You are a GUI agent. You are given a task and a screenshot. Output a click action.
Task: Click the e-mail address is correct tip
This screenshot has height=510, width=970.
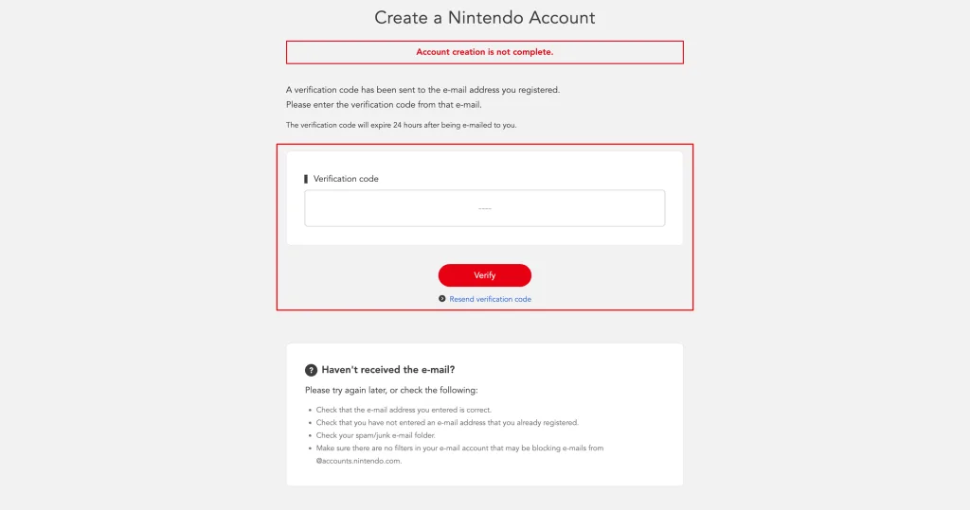[404, 410]
